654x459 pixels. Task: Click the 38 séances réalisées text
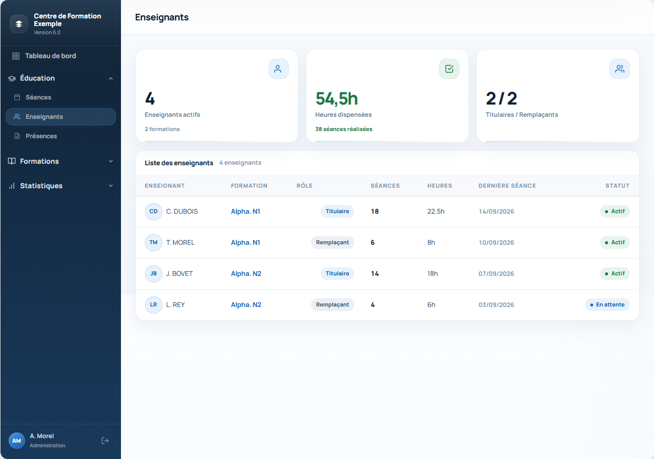[x=344, y=130]
